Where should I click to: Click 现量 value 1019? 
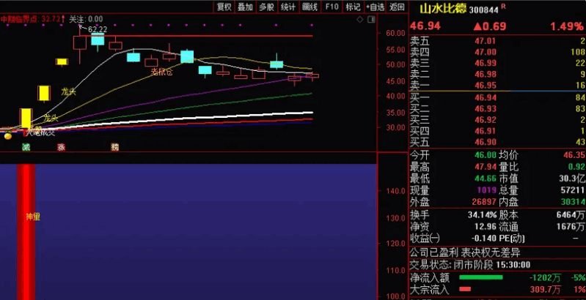pyautogui.click(x=487, y=190)
